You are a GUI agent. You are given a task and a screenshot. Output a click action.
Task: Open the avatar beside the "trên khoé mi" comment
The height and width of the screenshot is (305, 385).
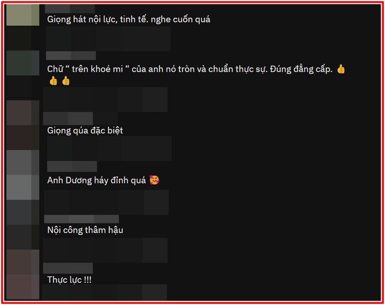23,63
